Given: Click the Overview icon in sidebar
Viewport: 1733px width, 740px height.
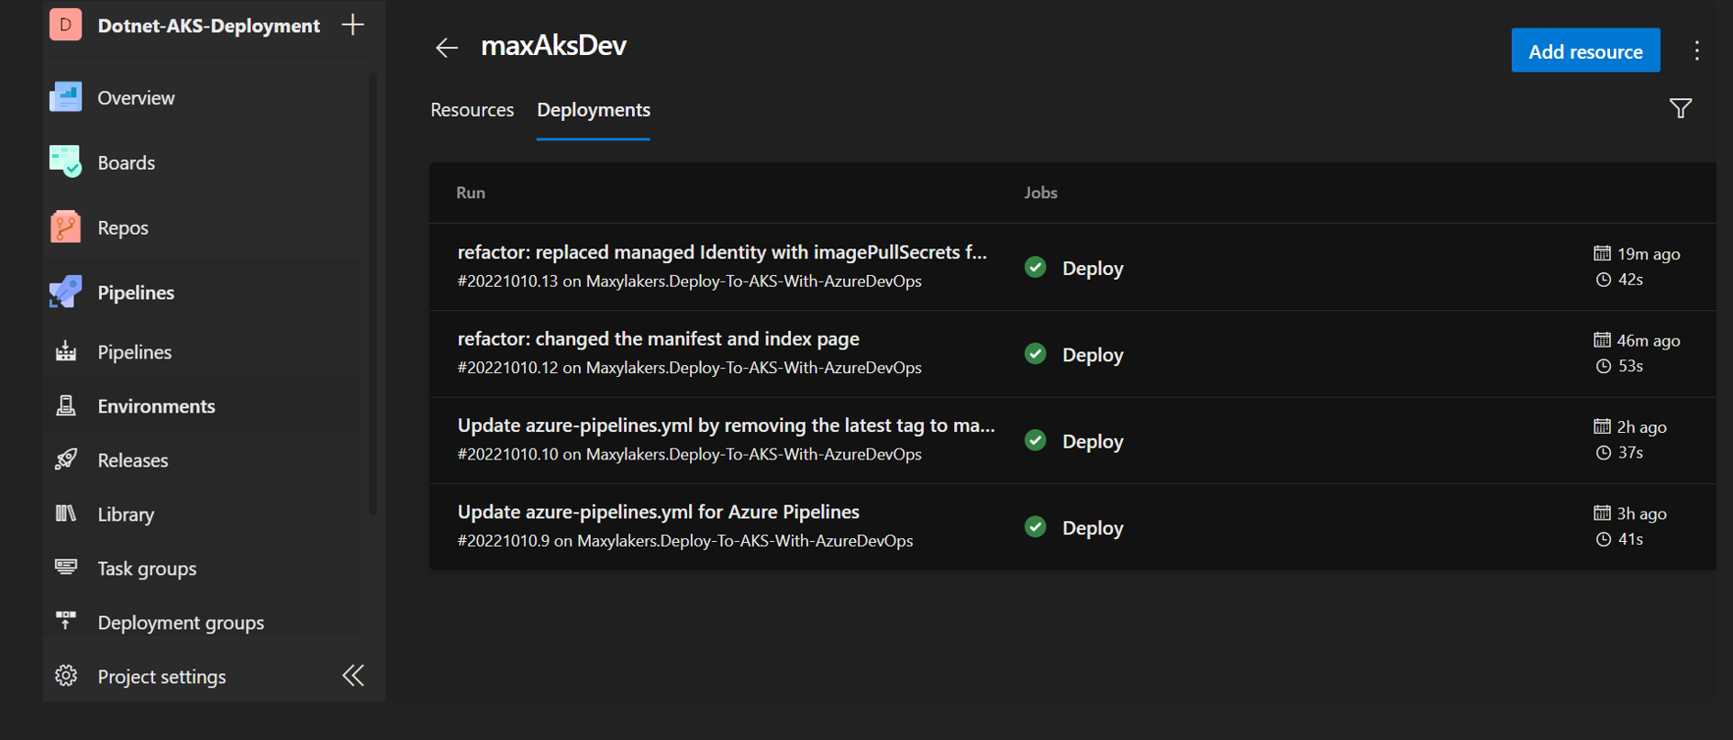Looking at the screenshot, I should (65, 97).
